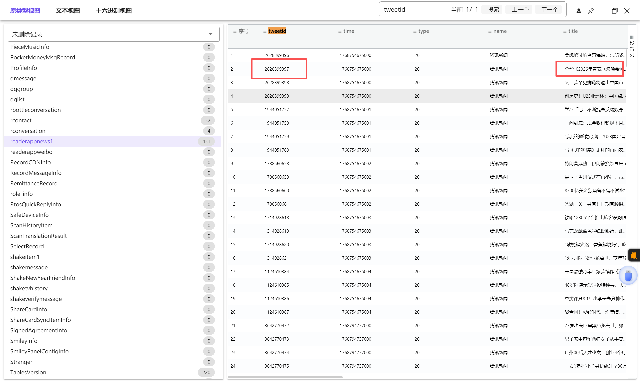Click the orange floating clipboard icon
The height and width of the screenshot is (382, 640).
pyautogui.click(x=634, y=255)
